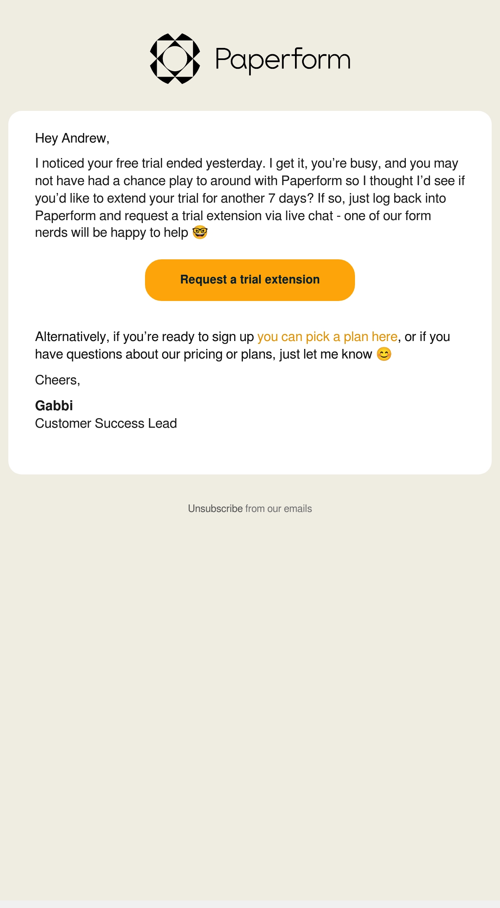The image size is (500, 908).
Task: Click the words 'free trial ended yesterday'
Action: tap(190, 163)
